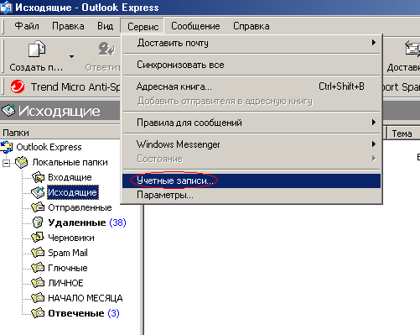Open the Файл menu

[x=27, y=26]
